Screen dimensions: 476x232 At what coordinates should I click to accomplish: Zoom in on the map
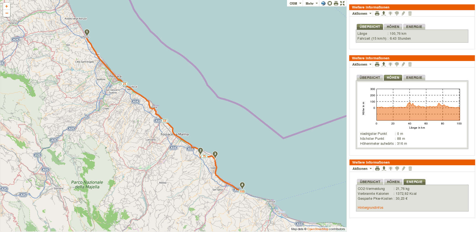(7, 6)
